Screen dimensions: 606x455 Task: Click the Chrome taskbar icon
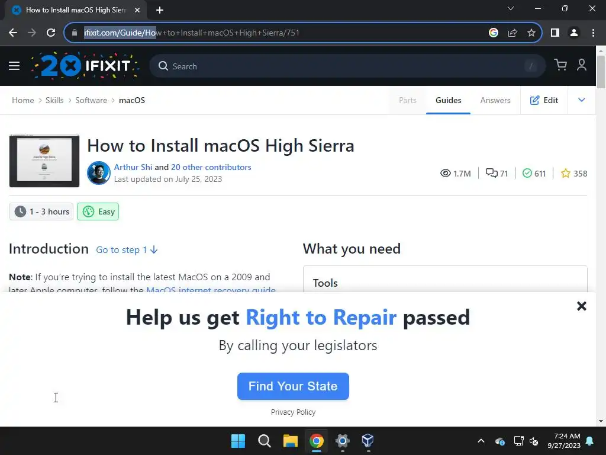click(316, 441)
